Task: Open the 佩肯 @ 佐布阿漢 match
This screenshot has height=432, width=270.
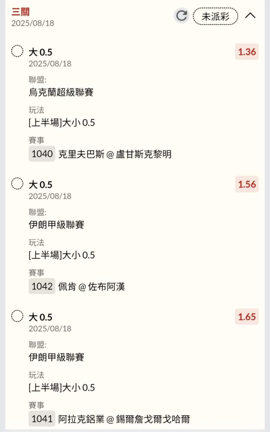Action: 91,287
